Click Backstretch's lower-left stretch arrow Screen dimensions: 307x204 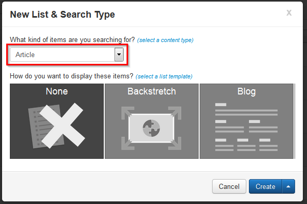(x=128, y=143)
